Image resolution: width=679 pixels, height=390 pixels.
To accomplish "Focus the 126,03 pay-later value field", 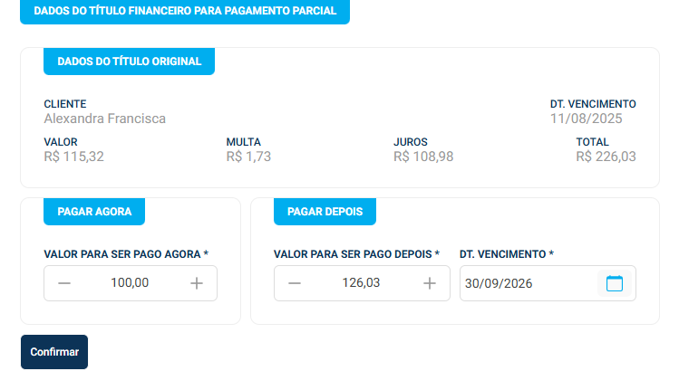I will [361, 283].
